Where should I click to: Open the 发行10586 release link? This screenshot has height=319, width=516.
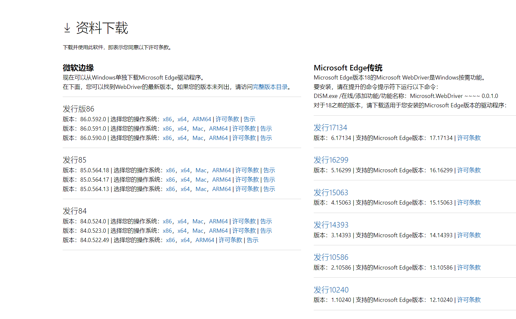pos(331,257)
